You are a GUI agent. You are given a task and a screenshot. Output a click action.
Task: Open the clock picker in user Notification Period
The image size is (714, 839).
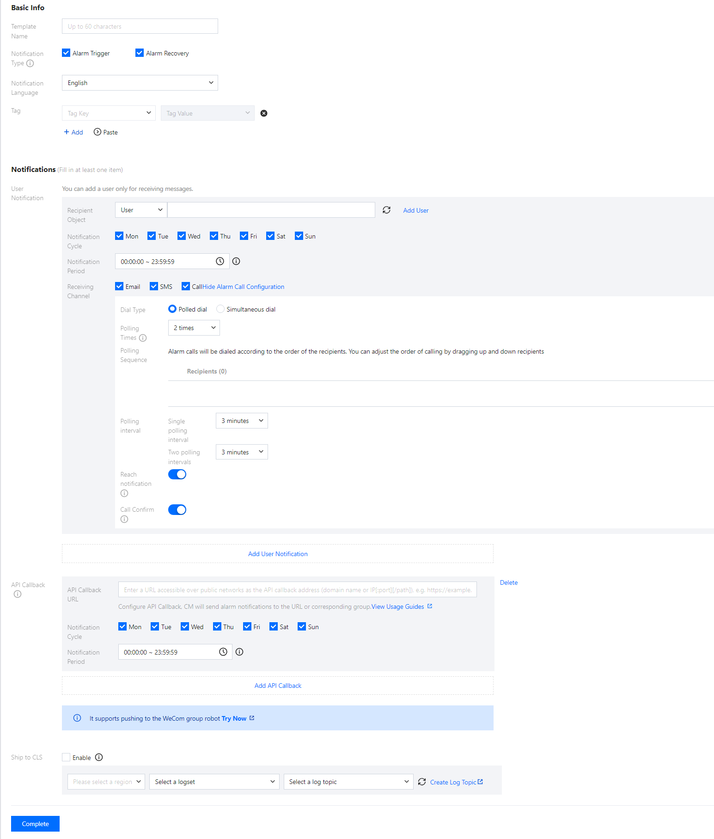click(220, 262)
